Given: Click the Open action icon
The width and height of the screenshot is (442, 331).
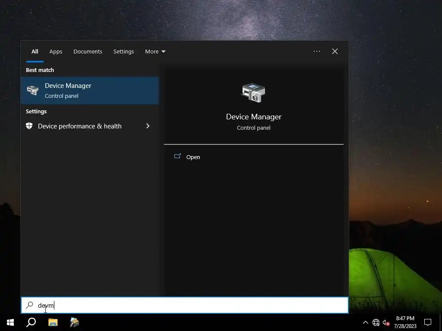Looking at the screenshot, I should (x=177, y=156).
